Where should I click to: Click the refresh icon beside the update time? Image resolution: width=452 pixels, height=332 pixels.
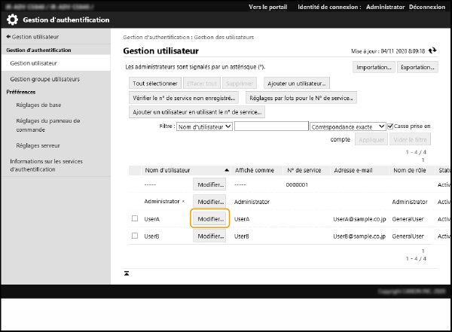(432, 50)
